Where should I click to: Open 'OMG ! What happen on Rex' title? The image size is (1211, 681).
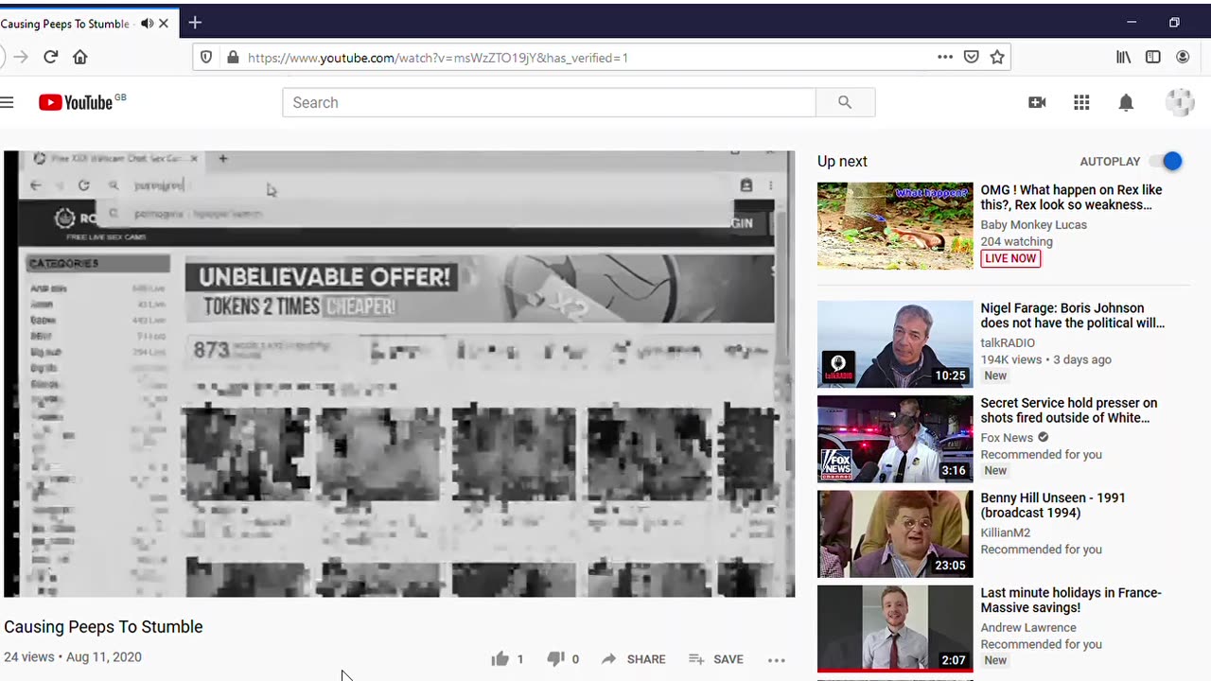pos(1071,198)
